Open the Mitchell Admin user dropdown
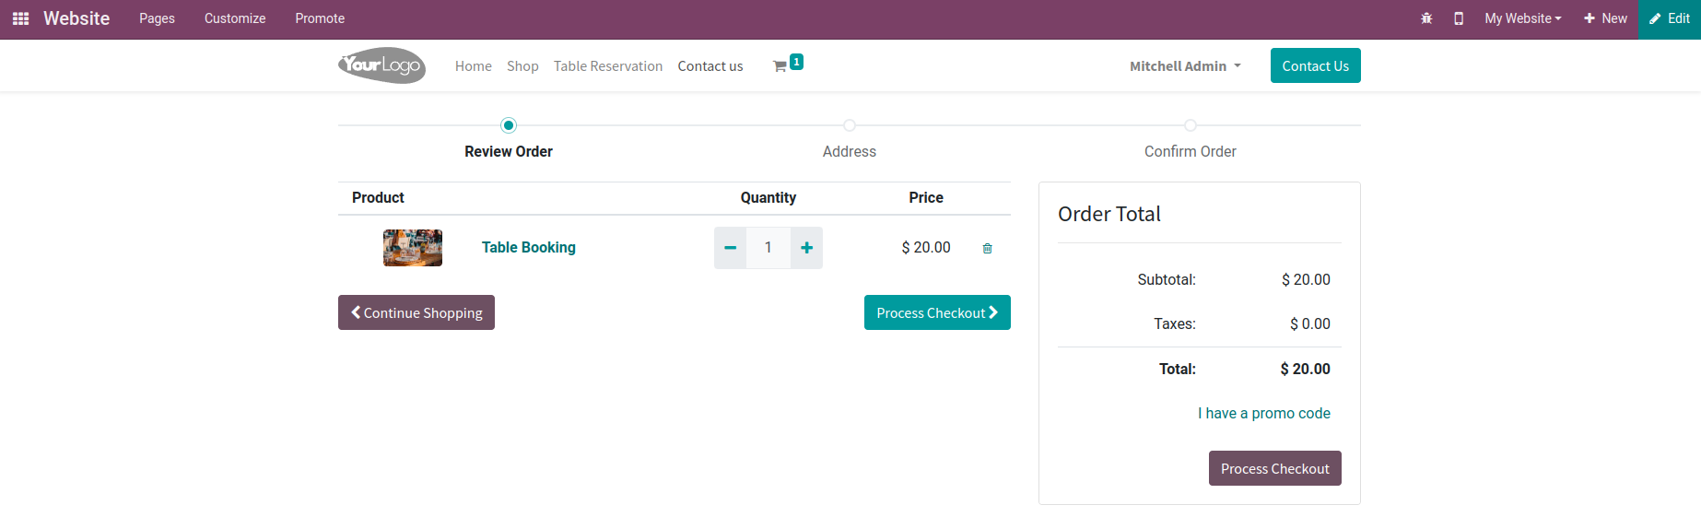1701x529 pixels. click(1185, 66)
